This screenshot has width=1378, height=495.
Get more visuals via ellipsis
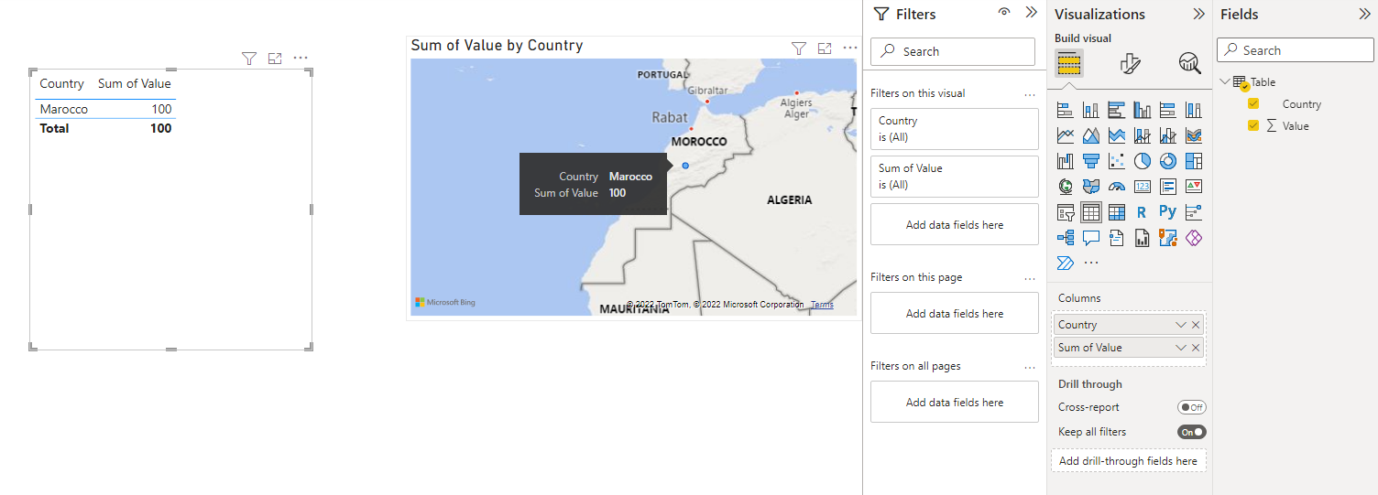pyautogui.click(x=1090, y=264)
